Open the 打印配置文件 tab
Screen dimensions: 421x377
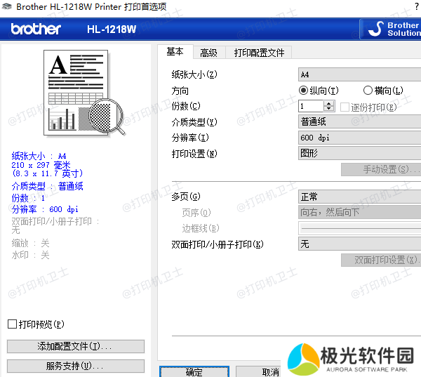[x=259, y=53]
